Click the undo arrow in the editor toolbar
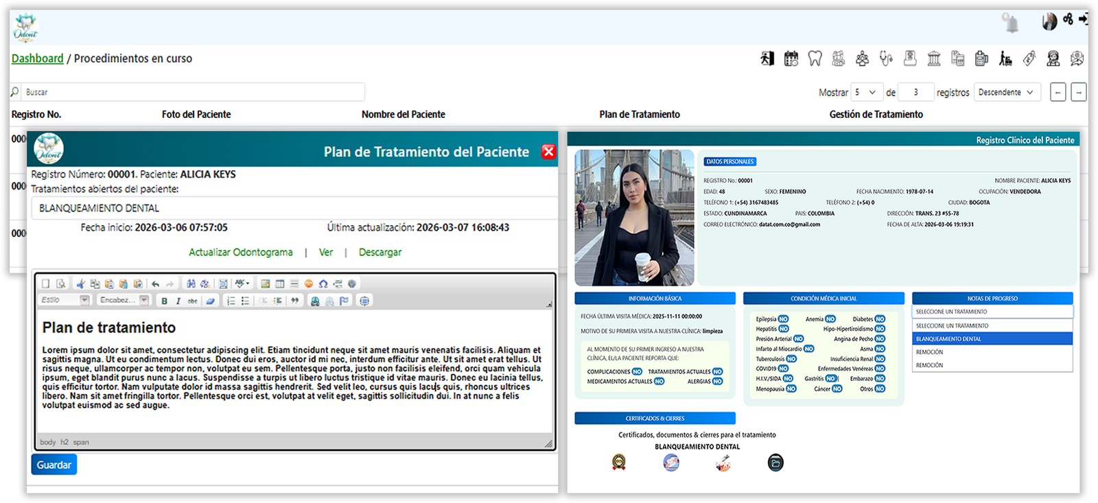Image resolution: width=1098 pixels, height=503 pixels. coord(156,283)
